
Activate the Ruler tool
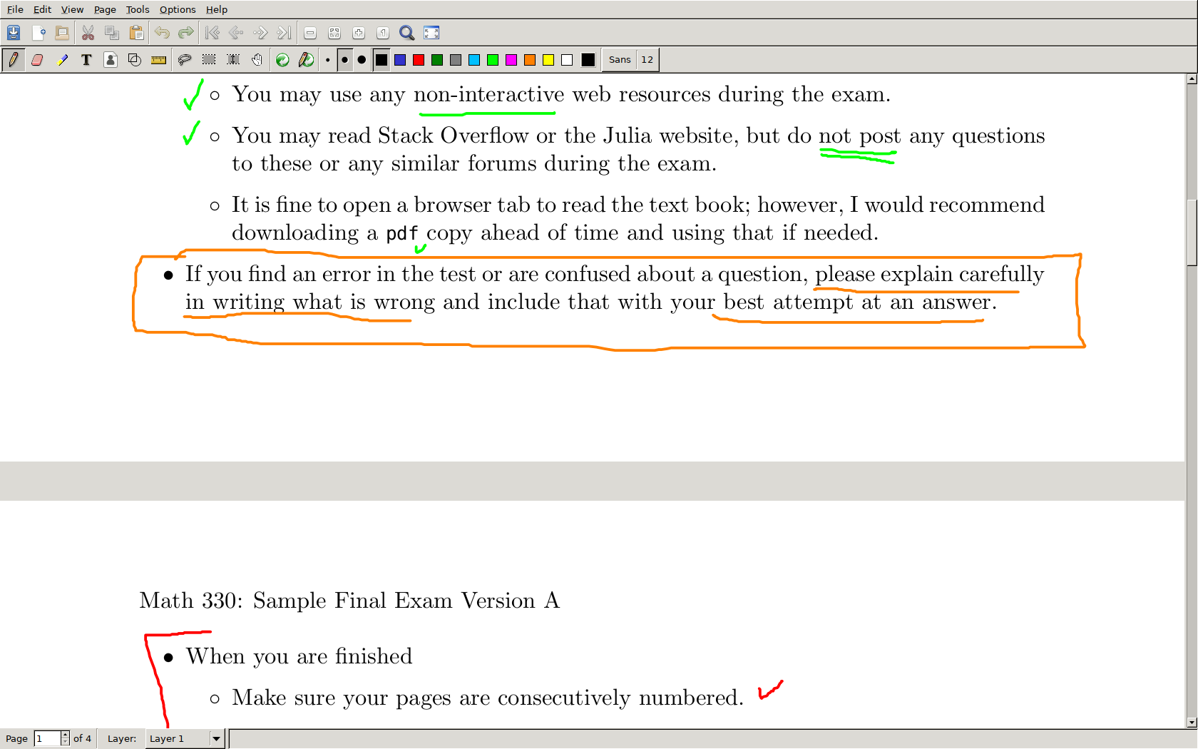(158, 60)
